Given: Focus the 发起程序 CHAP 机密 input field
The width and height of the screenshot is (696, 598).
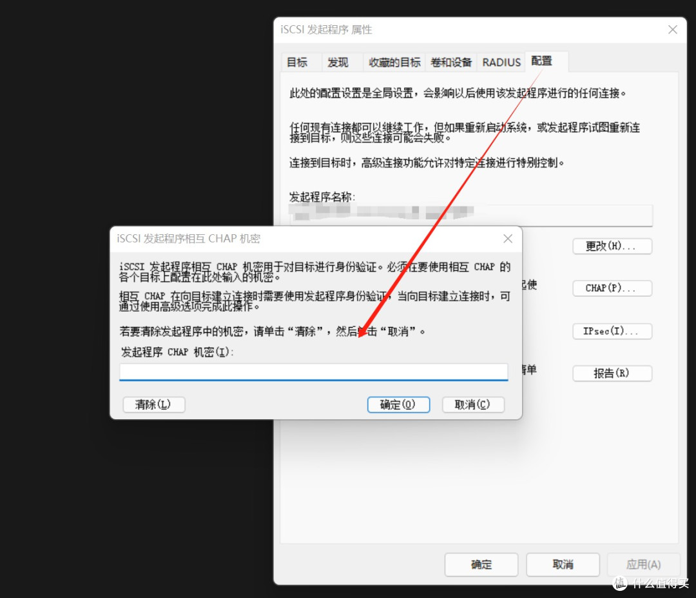Looking at the screenshot, I should tap(313, 372).
